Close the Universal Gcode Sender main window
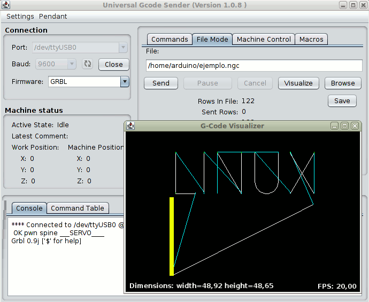The width and height of the screenshot is (369, 302). click(363, 5)
